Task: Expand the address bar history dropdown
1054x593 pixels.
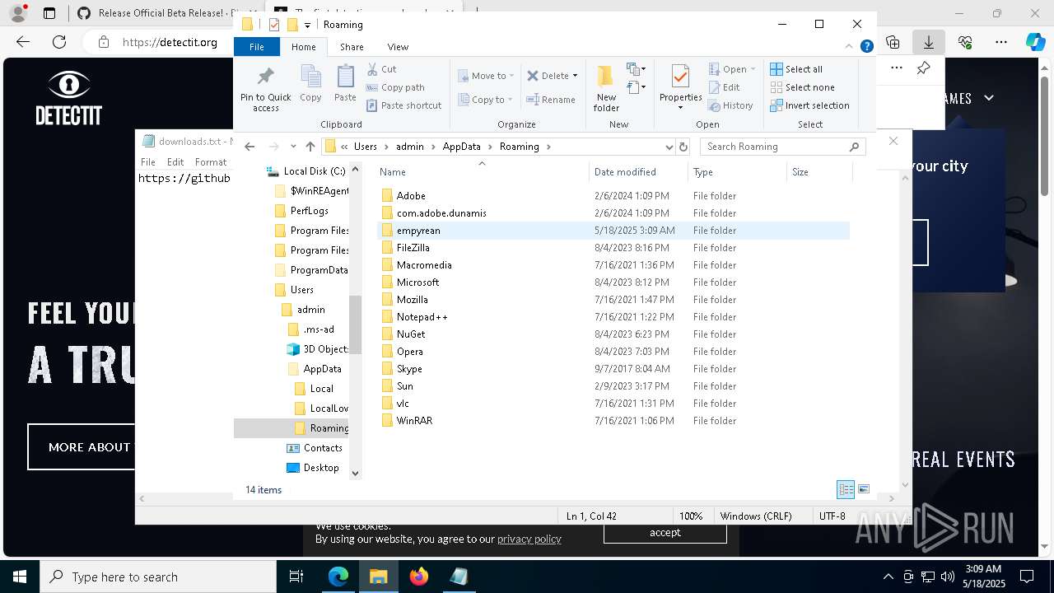Action: coord(669,147)
